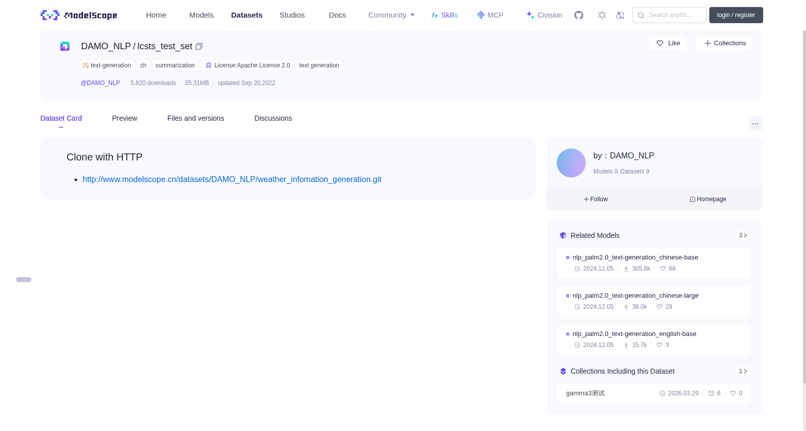This screenshot has width=806, height=431.
Task: Click the Collections button
Action: [724, 43]
